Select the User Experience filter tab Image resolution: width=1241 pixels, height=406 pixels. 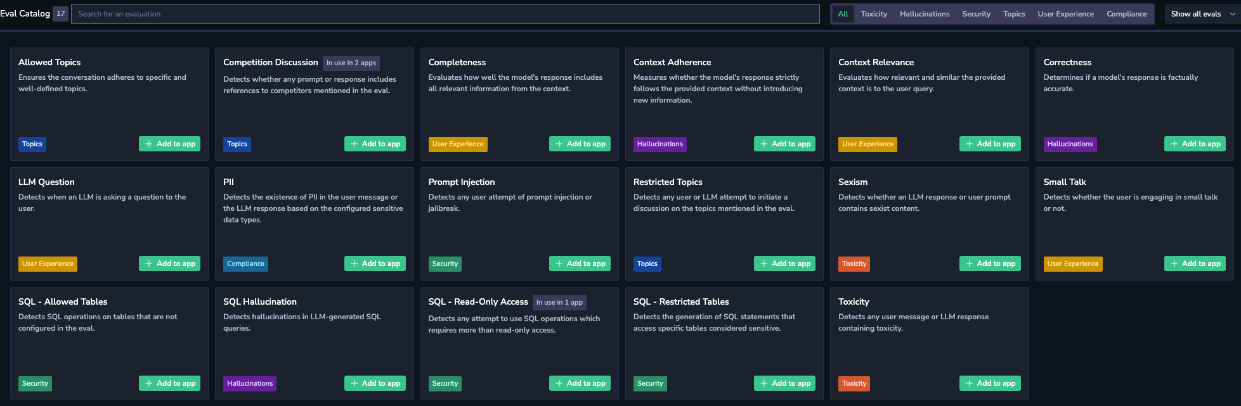click(1065, 14)
